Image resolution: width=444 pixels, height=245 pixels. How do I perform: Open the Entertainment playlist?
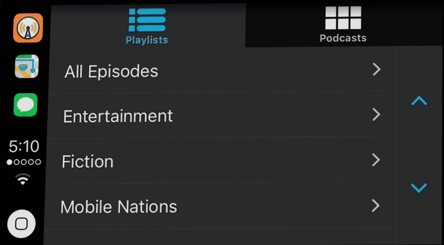tap(221, 115)
